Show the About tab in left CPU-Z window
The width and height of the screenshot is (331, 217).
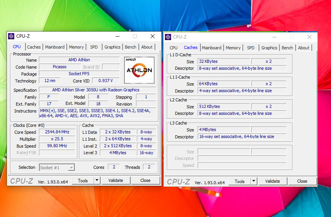[x=147, y=47]
